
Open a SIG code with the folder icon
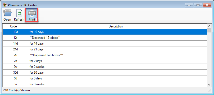[x=7, y=15]
